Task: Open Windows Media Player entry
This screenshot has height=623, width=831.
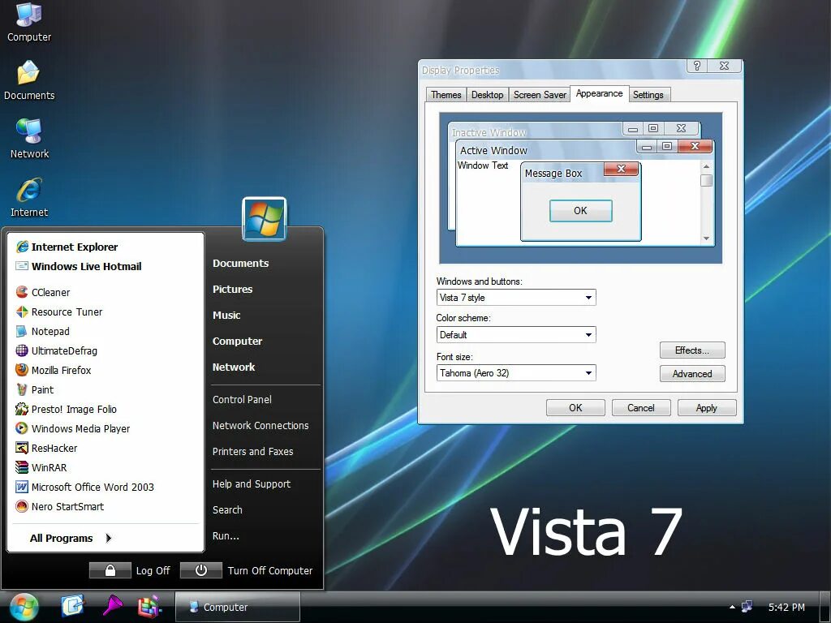Action: tap(72, 428)
